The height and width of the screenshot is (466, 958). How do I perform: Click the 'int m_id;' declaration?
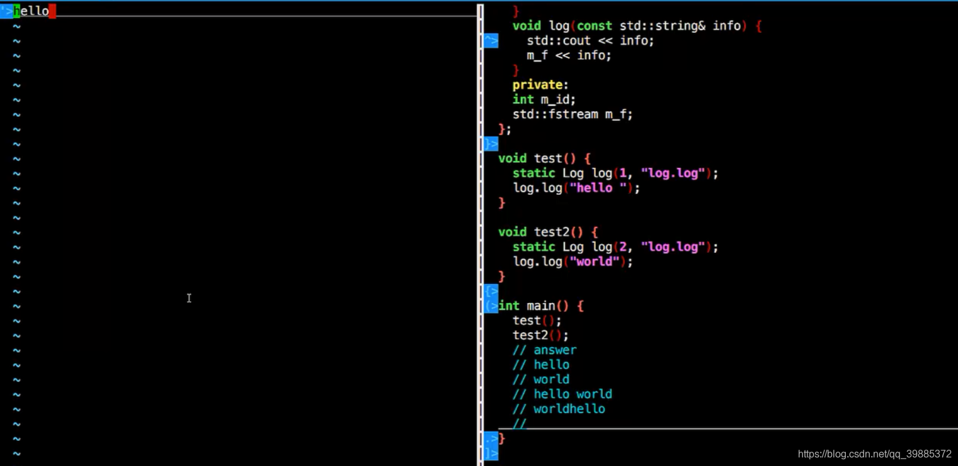(x=544, y=99)
